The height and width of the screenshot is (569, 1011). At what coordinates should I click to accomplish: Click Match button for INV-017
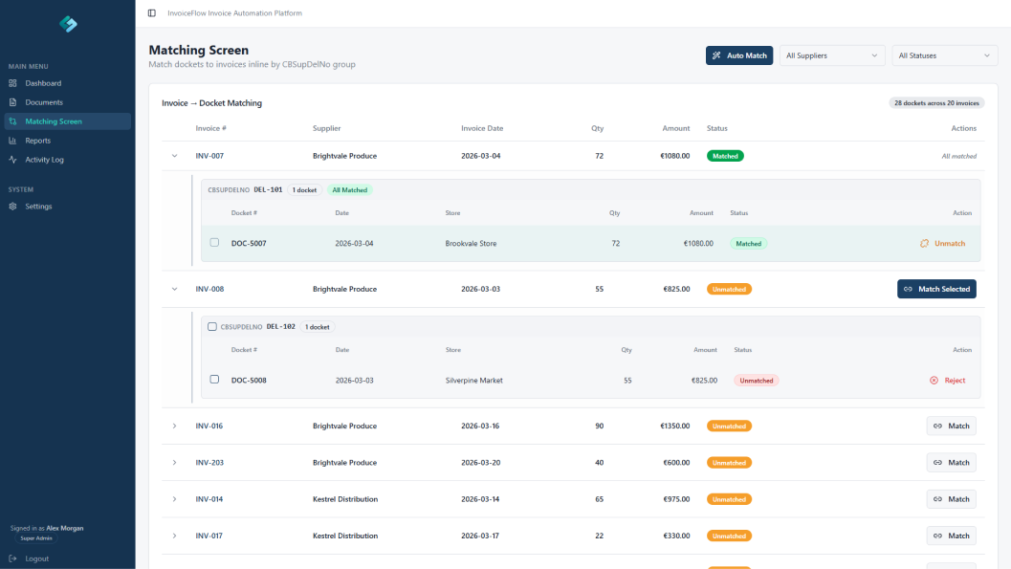pos(951,536)
